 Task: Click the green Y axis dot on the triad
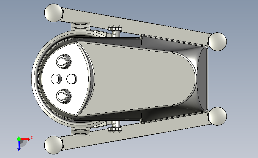19,139
